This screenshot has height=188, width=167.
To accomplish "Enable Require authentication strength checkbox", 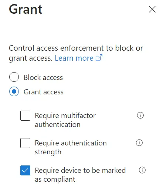I will [x=25, y=143].
